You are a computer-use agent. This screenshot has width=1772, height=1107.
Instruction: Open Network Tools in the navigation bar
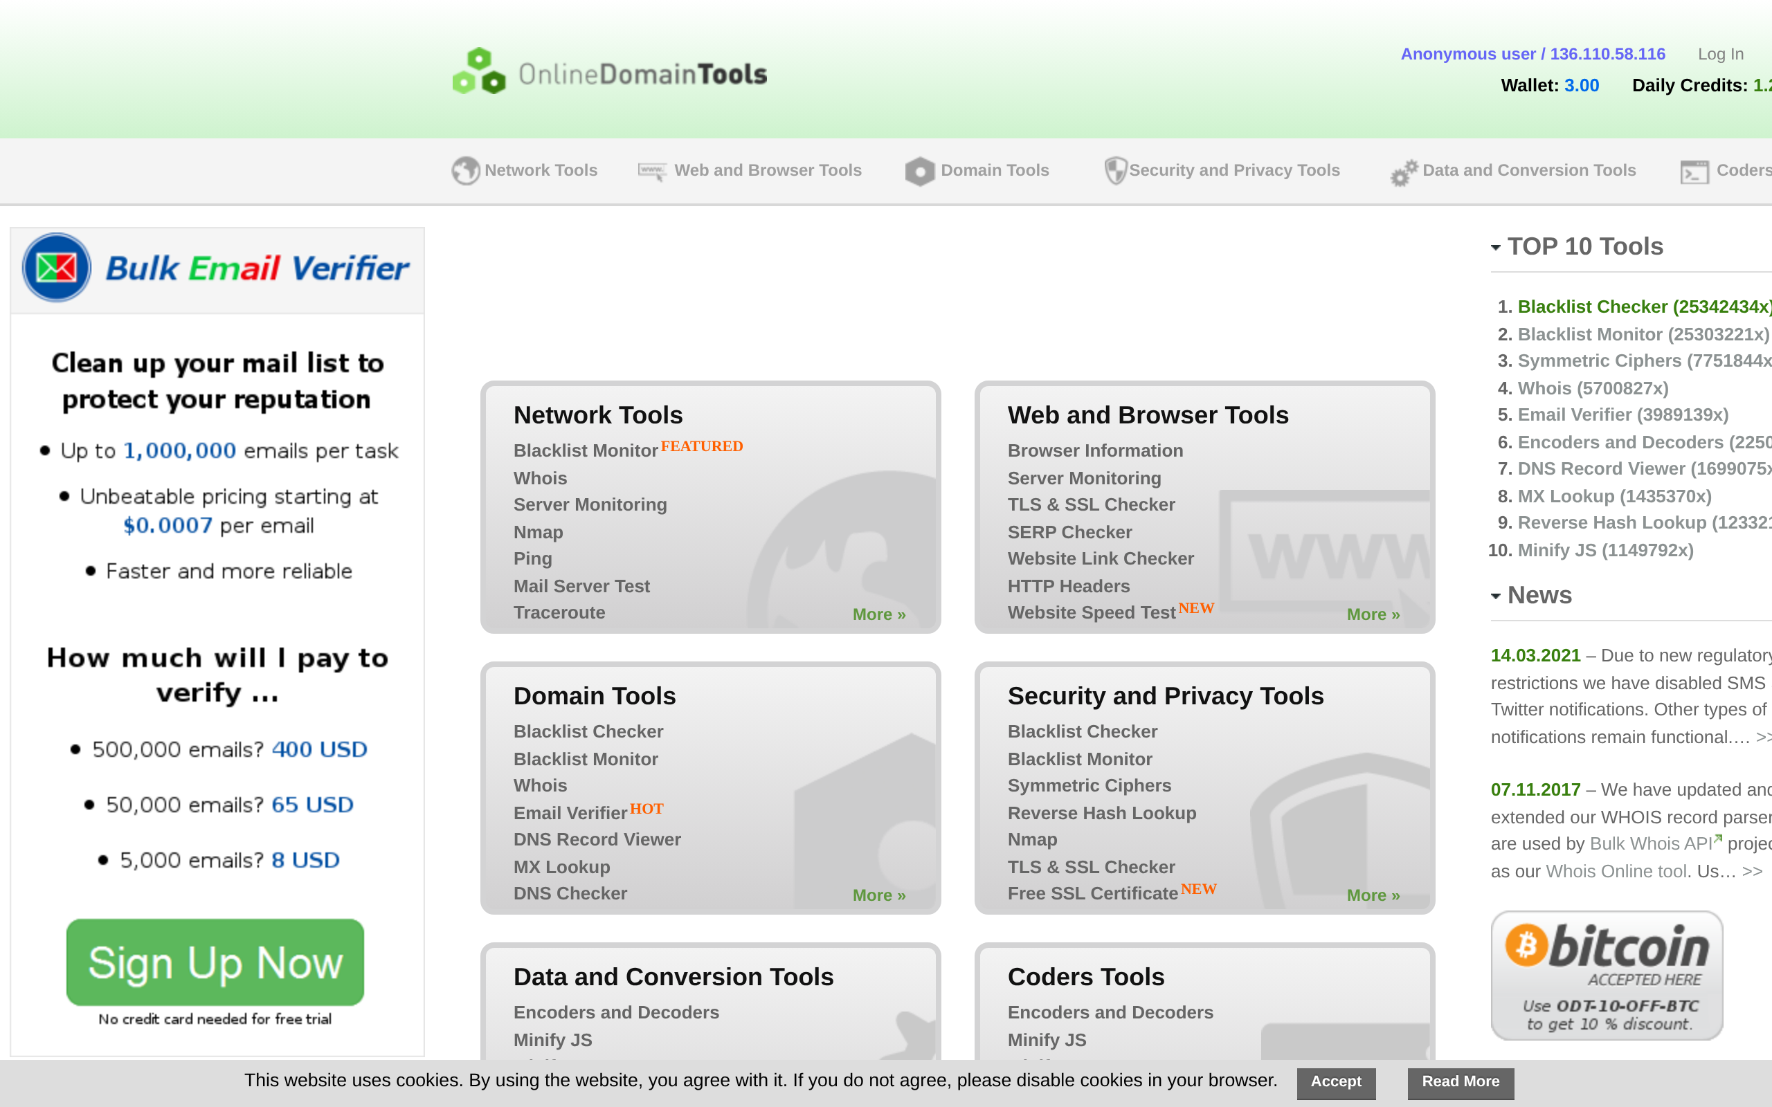pyautogui.click(x=541, y=170)
